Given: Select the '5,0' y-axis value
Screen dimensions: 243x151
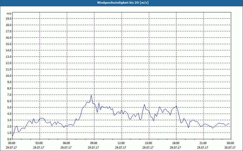Looking at the screenshot, I should click(9, 108).
